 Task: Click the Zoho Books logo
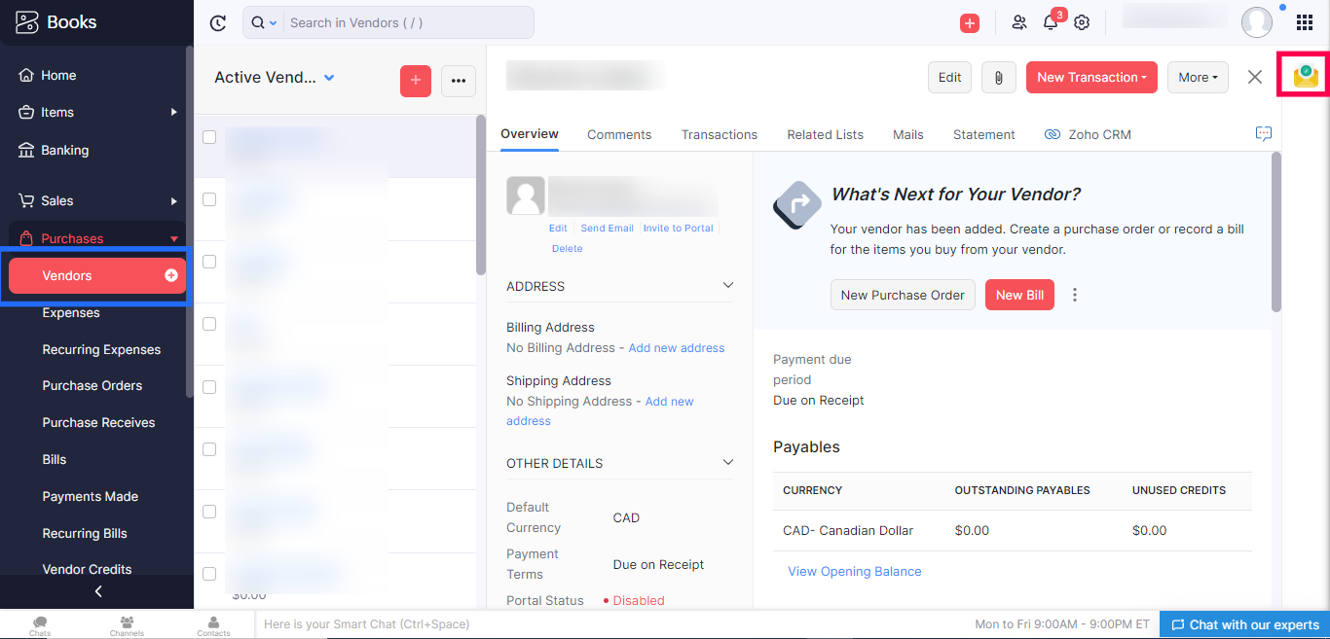tap(56, 21)
